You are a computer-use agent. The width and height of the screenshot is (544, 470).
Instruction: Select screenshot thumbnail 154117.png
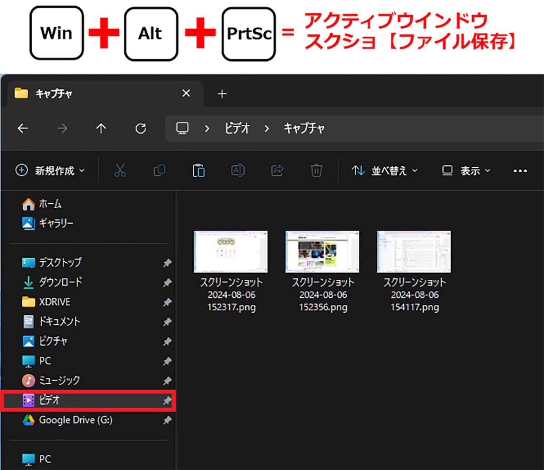click(414, 252)
